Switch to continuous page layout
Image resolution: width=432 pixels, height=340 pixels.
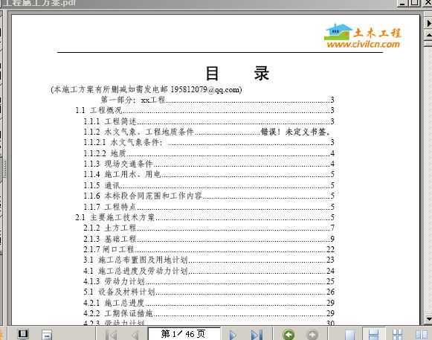pyautogui.click(x=373, y=335)
